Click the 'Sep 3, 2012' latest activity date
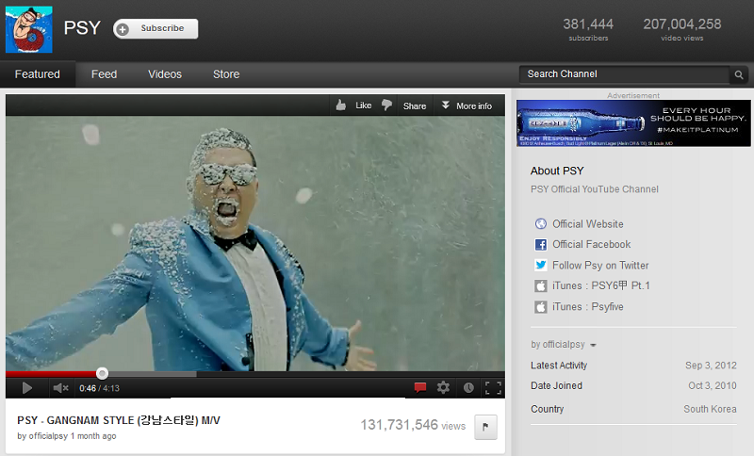Screen dimensions: 754x456 point(711,366)
